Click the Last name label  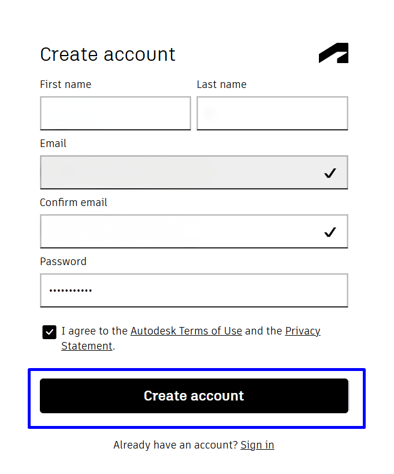click(x=221, y=84)
